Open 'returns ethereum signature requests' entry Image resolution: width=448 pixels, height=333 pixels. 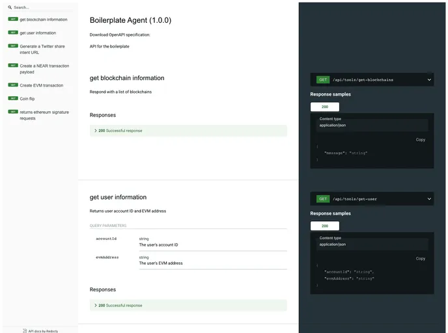[x=44, y=115]
